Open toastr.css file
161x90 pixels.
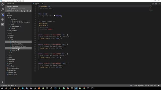[x=15, y=50]
